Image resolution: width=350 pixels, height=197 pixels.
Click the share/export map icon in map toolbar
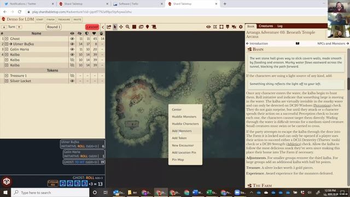pos(109,27)
